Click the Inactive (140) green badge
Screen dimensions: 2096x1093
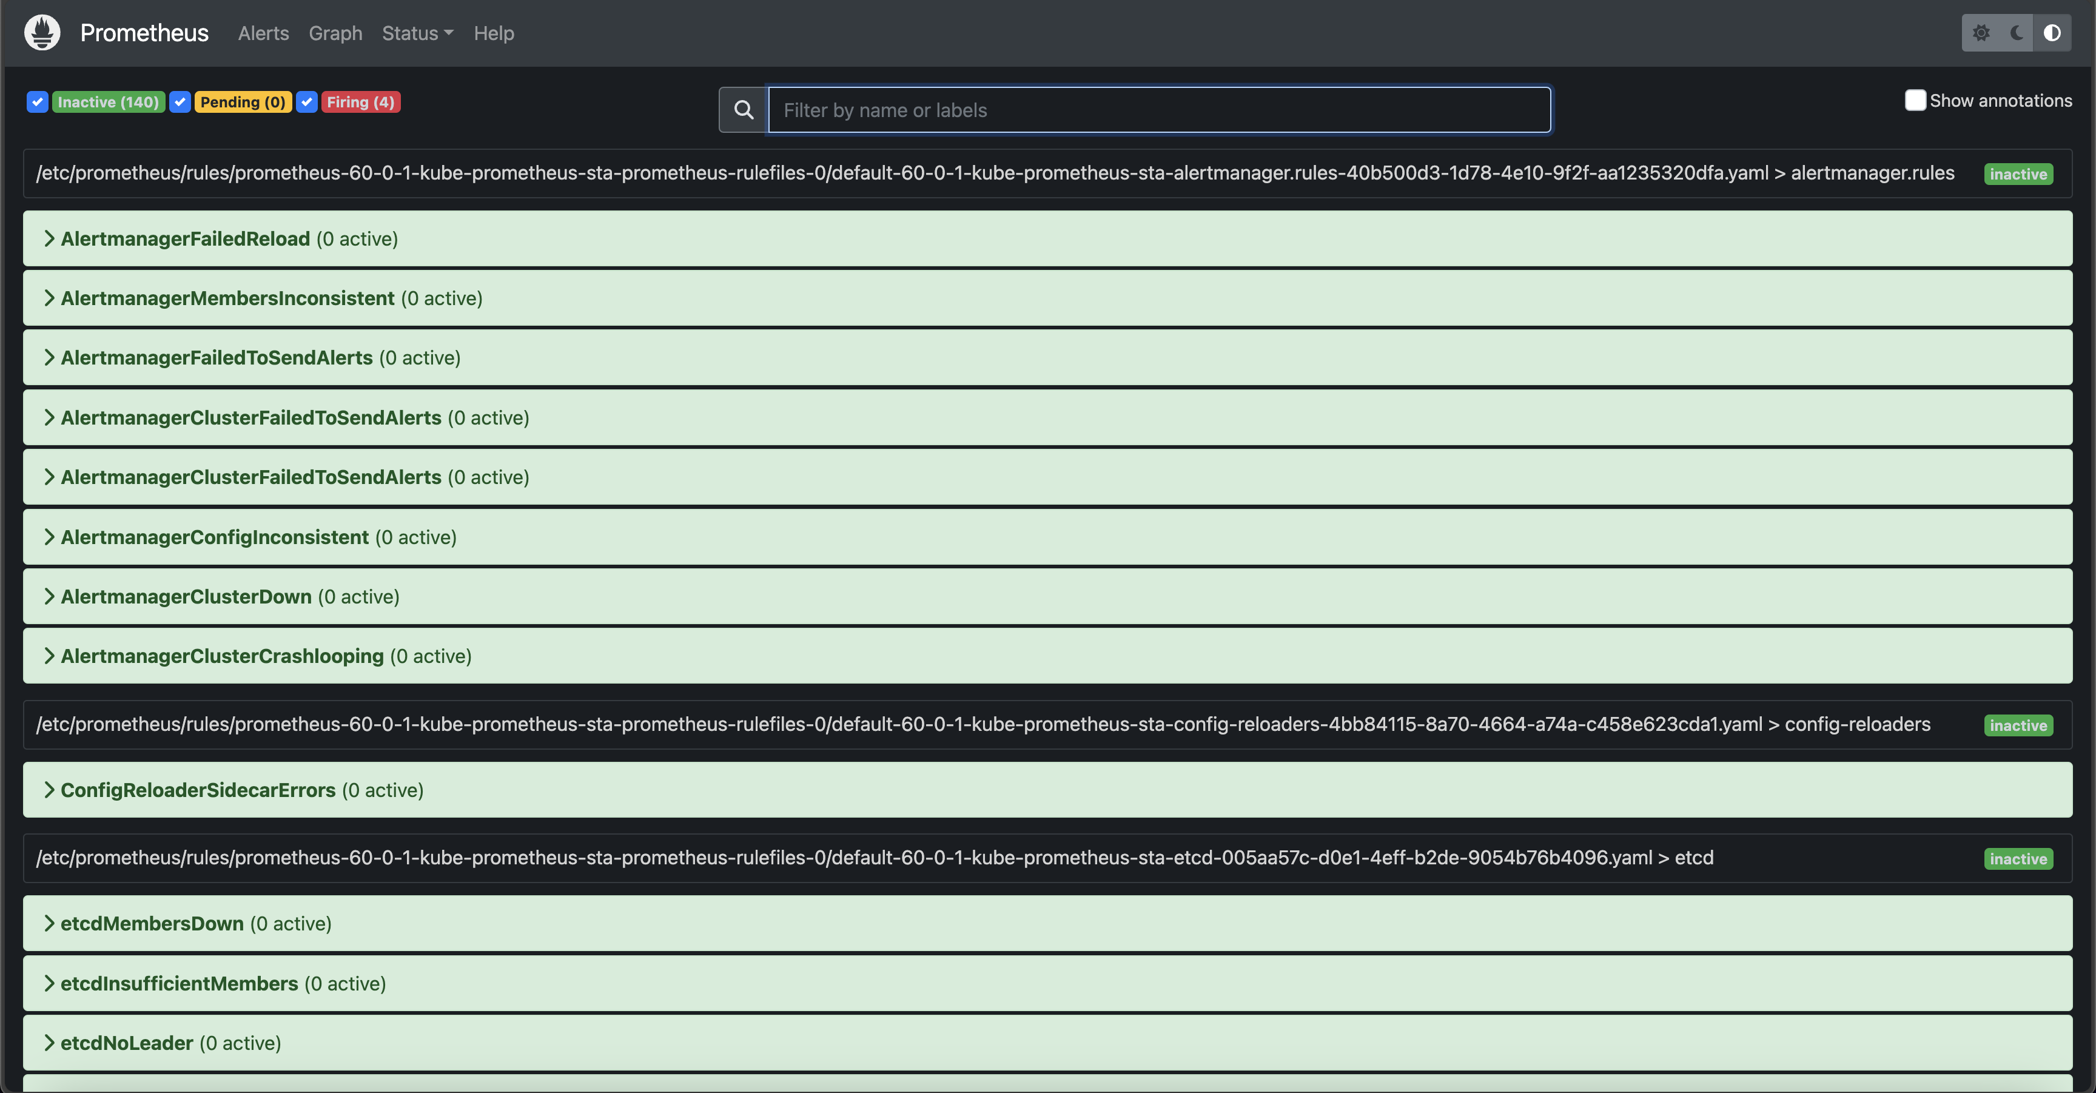pos(108,102)
